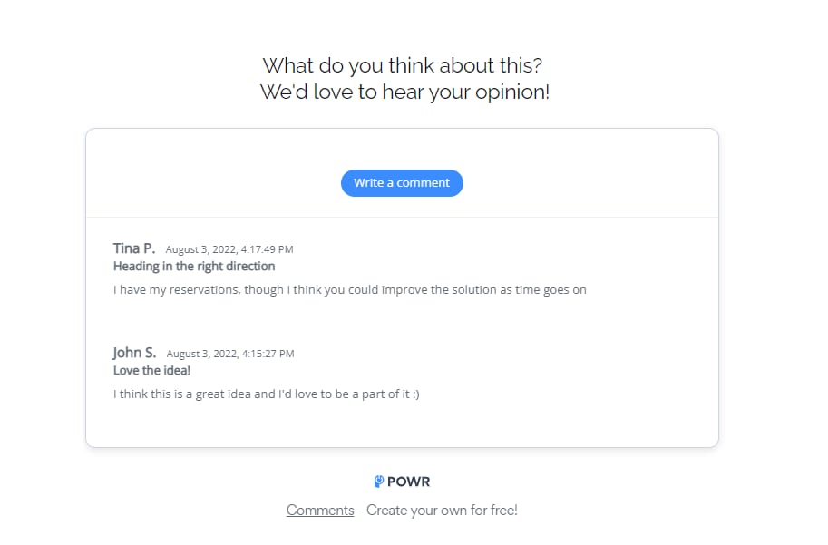828x545 pixels.
Task: Click Tina's comment body text
Action: click(x=349, y=289)
